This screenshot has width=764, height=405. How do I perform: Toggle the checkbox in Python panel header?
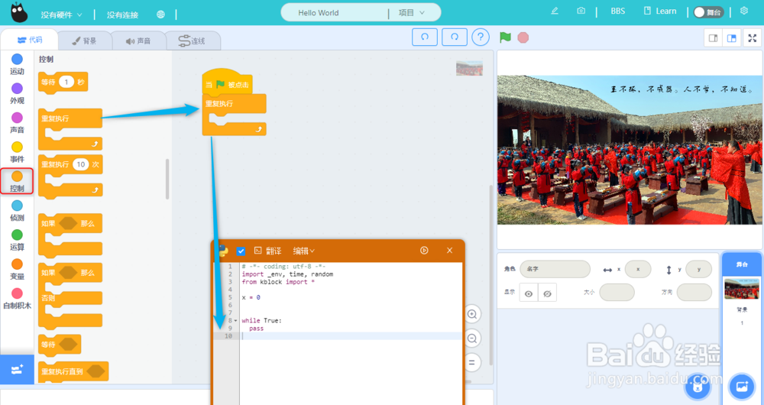[x=241, y=251]
